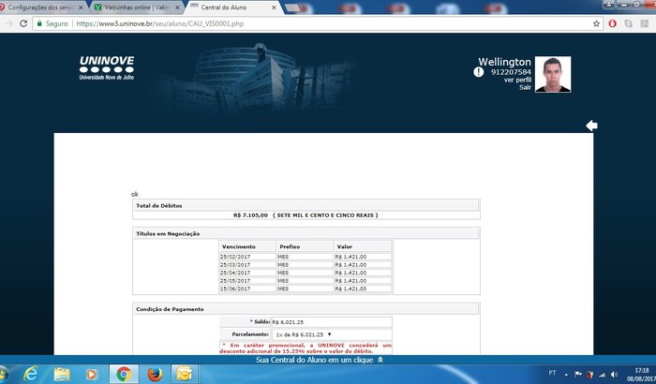The width and height of the screenshot is (656, 384).
Task: Close the Vaquinhas online tab
Action: pos(178,7)
